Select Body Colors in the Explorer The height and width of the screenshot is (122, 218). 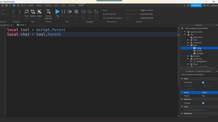tap(198, 37)
